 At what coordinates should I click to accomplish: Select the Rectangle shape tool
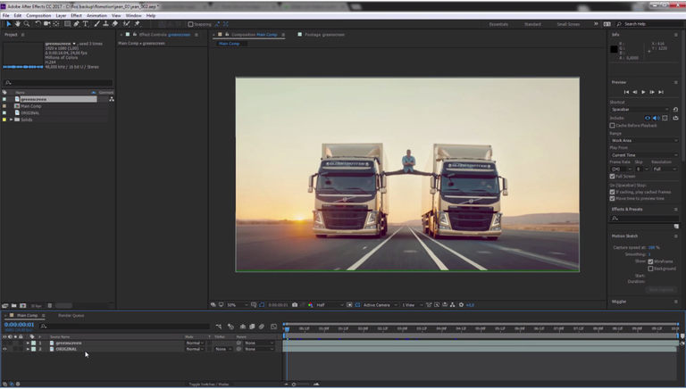(67, 24)
